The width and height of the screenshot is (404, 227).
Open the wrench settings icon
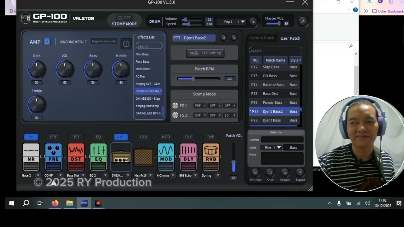(303, 21)
